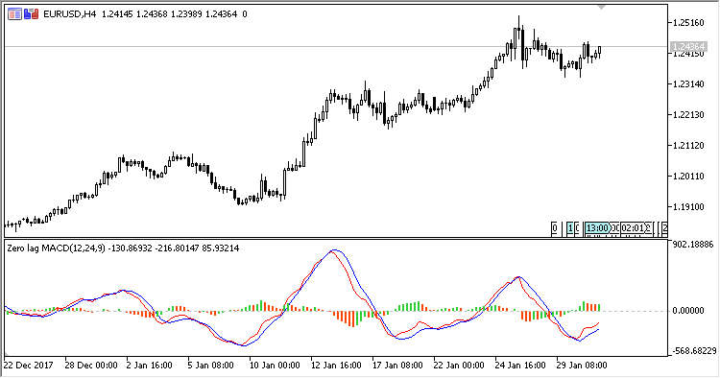Click the 1.25160 price scale value
720x378 pixels.
click(x=688, y=23)
